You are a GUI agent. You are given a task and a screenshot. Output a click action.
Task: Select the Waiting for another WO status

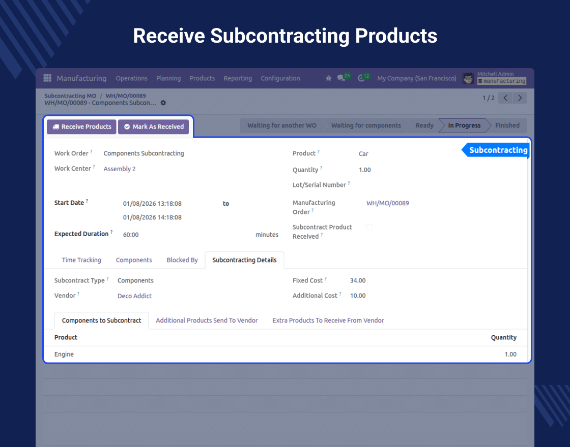(x=282, y=125)
